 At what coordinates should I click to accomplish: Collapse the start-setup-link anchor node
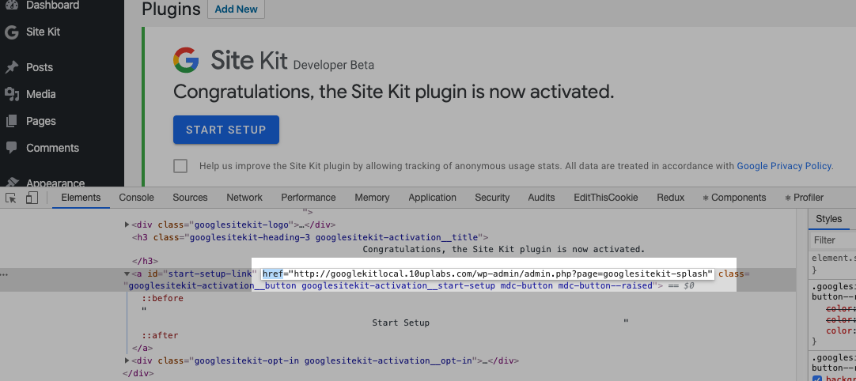127,273
